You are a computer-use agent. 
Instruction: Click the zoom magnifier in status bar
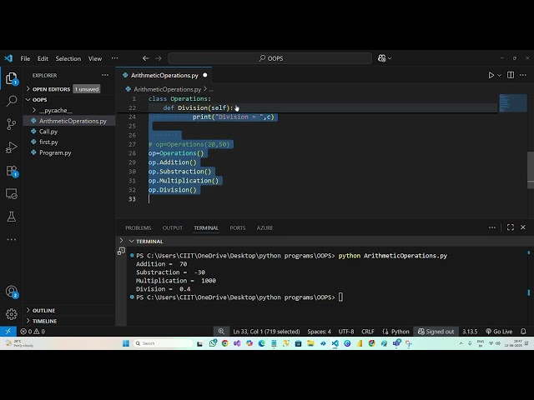[221, 332]
